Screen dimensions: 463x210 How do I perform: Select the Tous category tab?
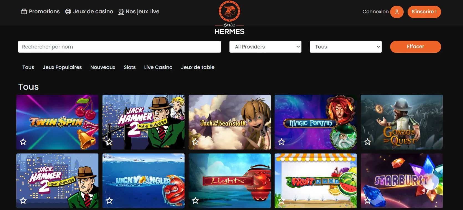[28, 67]
